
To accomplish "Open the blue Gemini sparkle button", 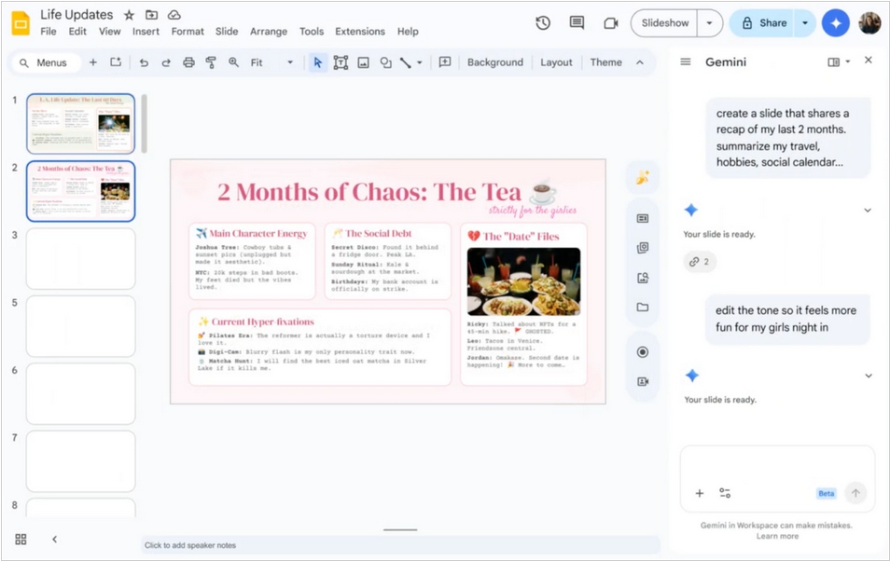I will point(835,23).
